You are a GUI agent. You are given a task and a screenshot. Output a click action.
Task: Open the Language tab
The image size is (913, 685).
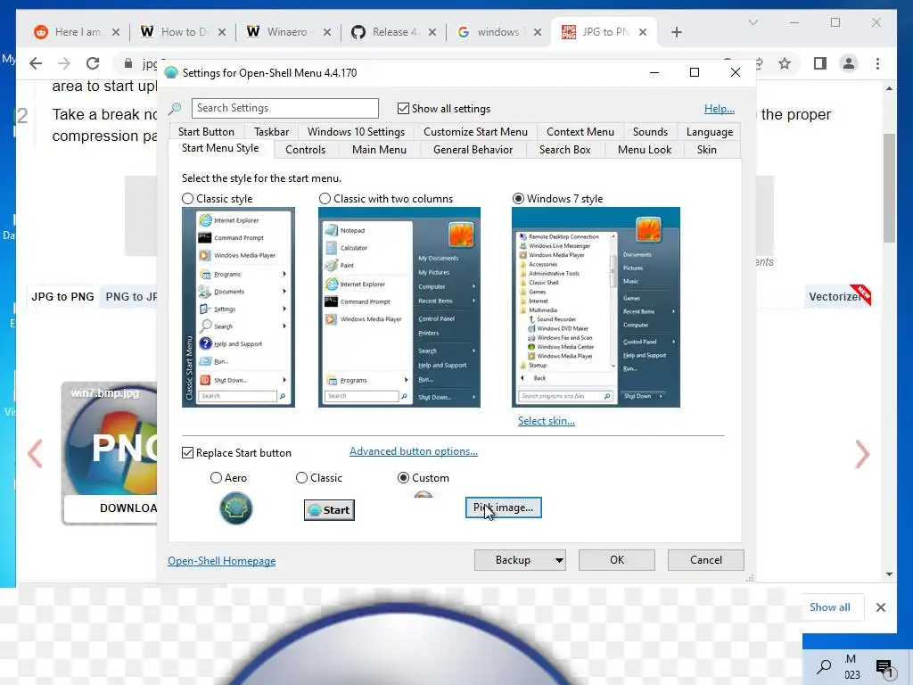[709, 132]
